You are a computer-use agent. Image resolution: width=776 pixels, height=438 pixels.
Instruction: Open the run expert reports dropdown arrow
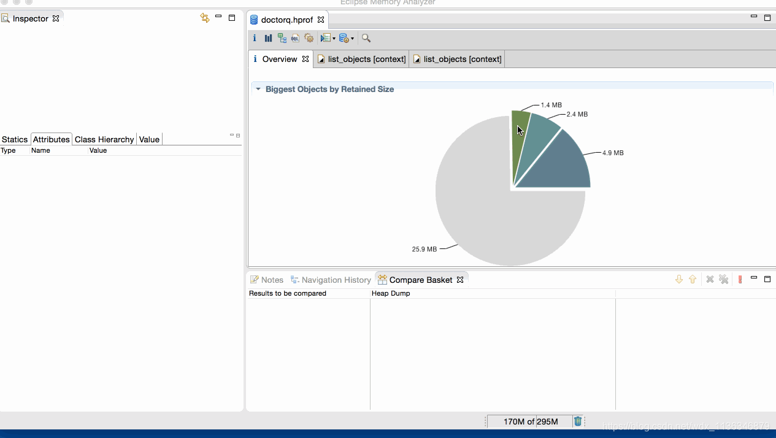click(334, 39)
